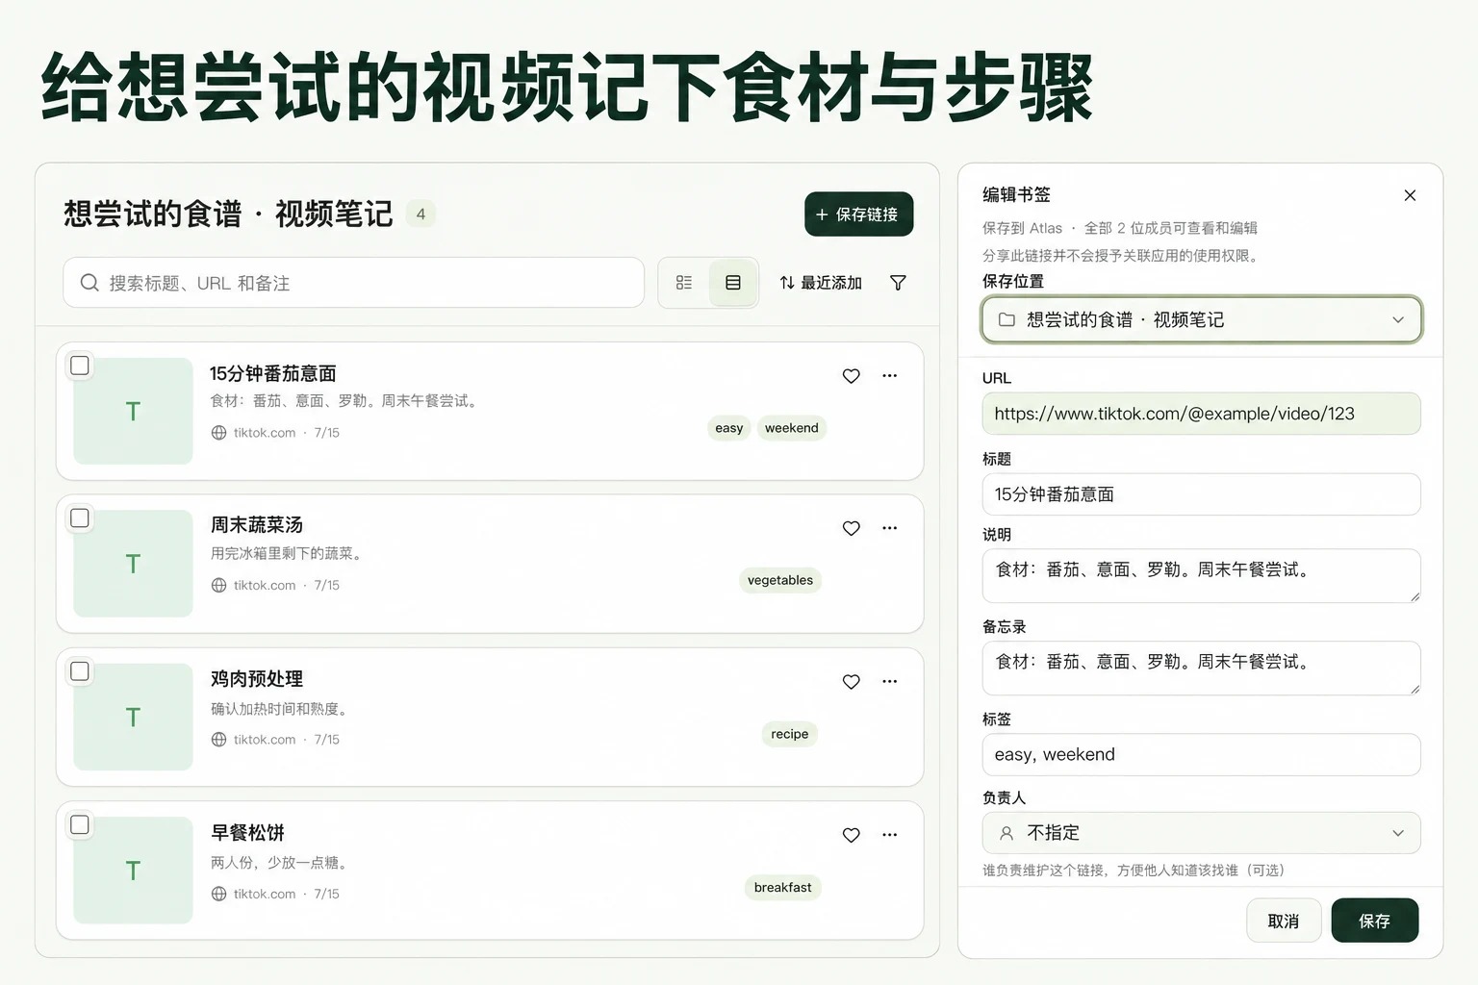Switch to compact list view
This screenshot has height=985, width=1478.
(684, 283)
